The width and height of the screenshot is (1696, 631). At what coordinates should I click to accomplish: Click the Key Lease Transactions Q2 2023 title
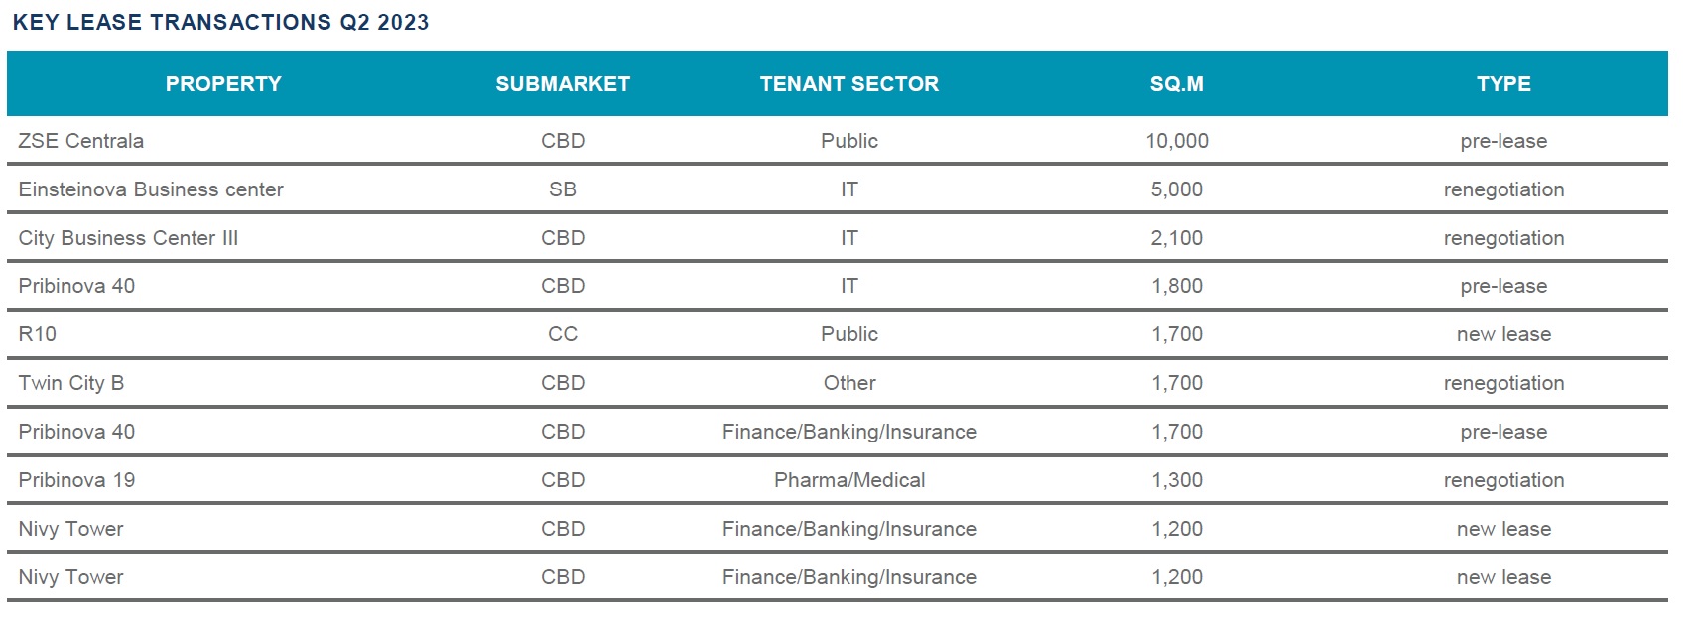pos(220,22)
